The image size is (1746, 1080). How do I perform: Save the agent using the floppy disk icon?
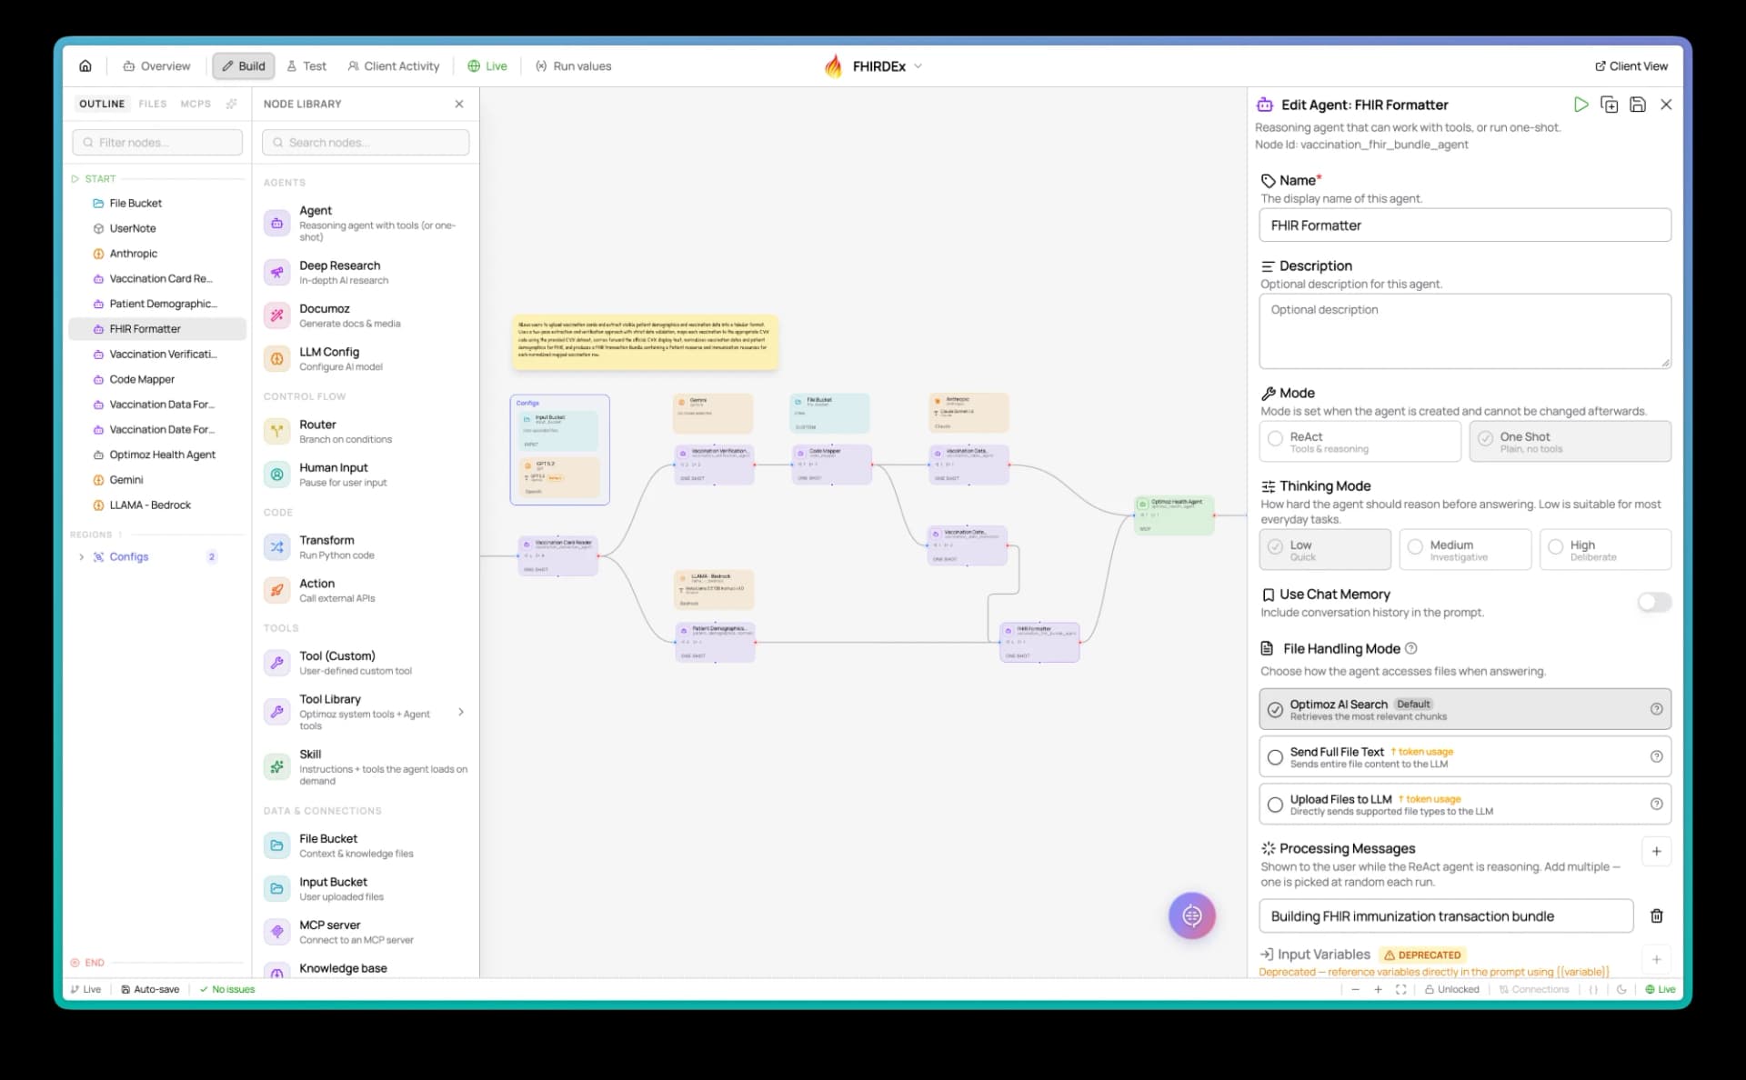[x=1637, y=105]
